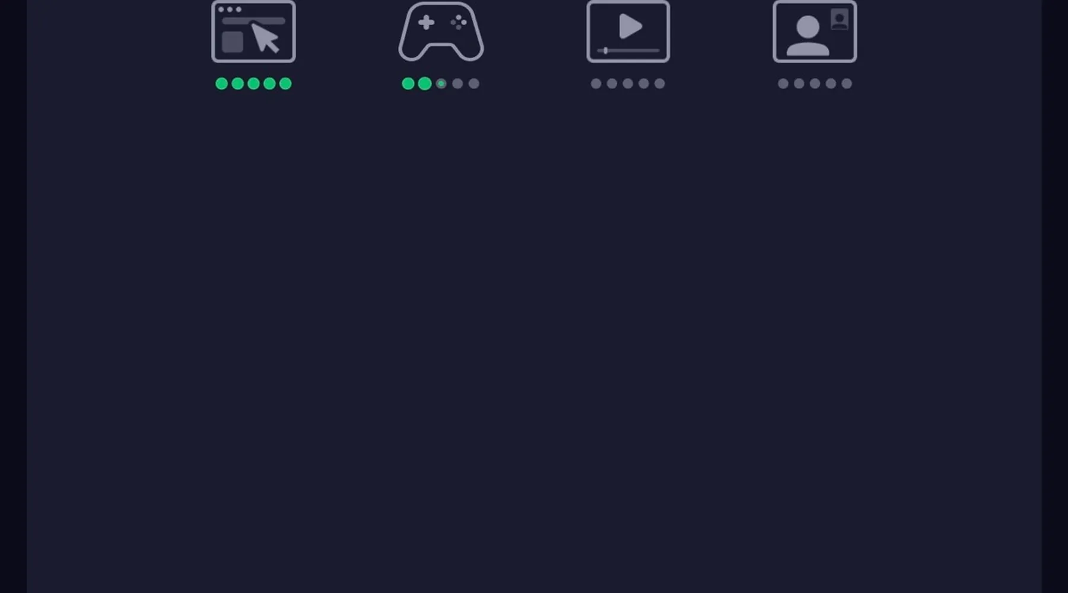Click middle gray dot under video call icon

(815, 84)
